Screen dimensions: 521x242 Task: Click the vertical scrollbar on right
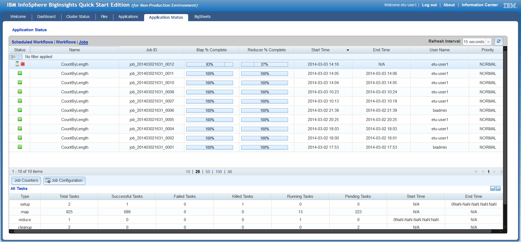[x=505, y=128]
